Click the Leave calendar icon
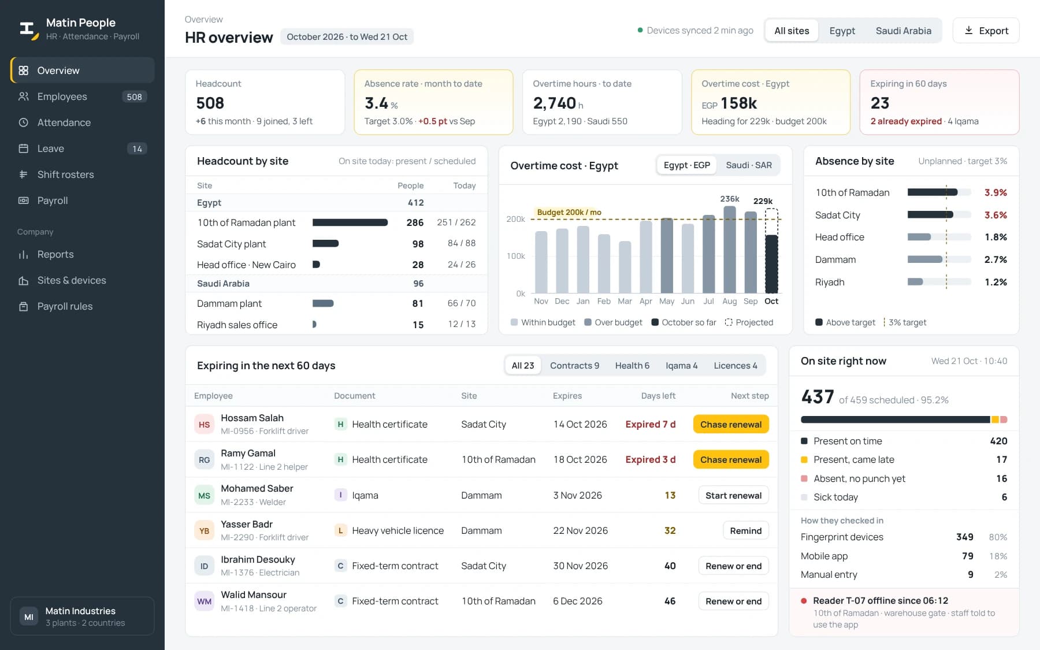Image resolution: width=1040 pixels, height=650 pixels. [24, 148]
